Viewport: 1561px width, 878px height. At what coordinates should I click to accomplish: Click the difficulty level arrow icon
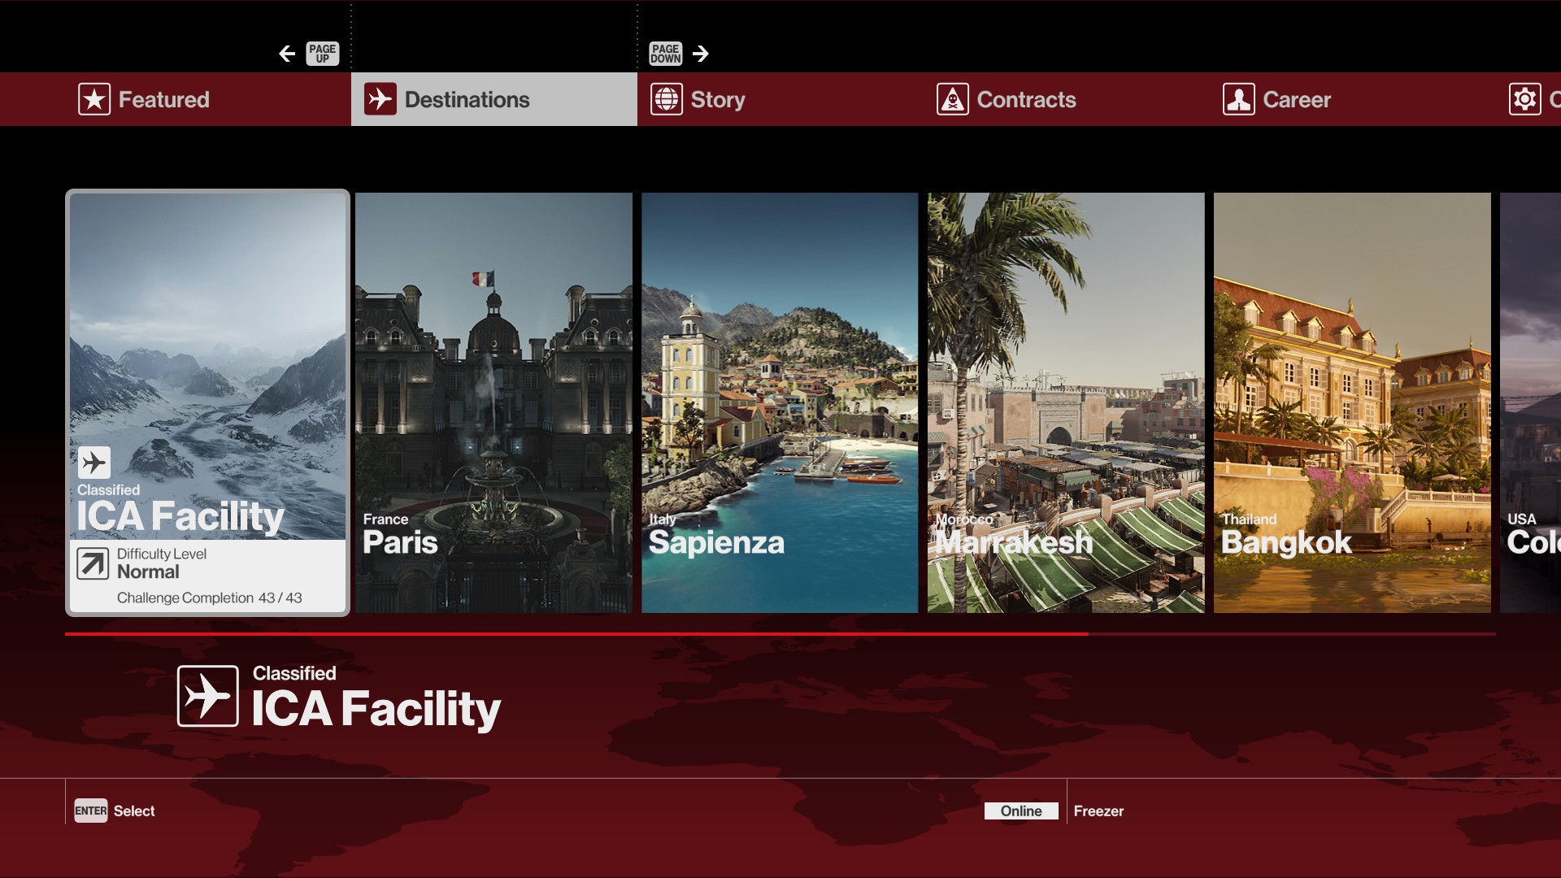(93, 563)
